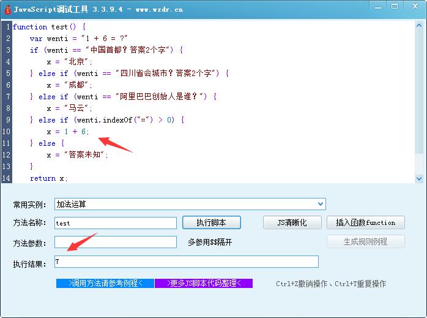This screenshot has height=318, width=427.
Task: Click the code editor scroll down arrow
Action: point(419,178)
